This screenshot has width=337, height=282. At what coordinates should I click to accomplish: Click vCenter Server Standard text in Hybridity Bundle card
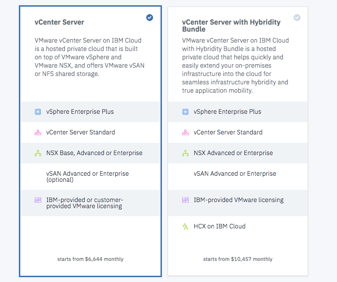click(x=228, y=132)
